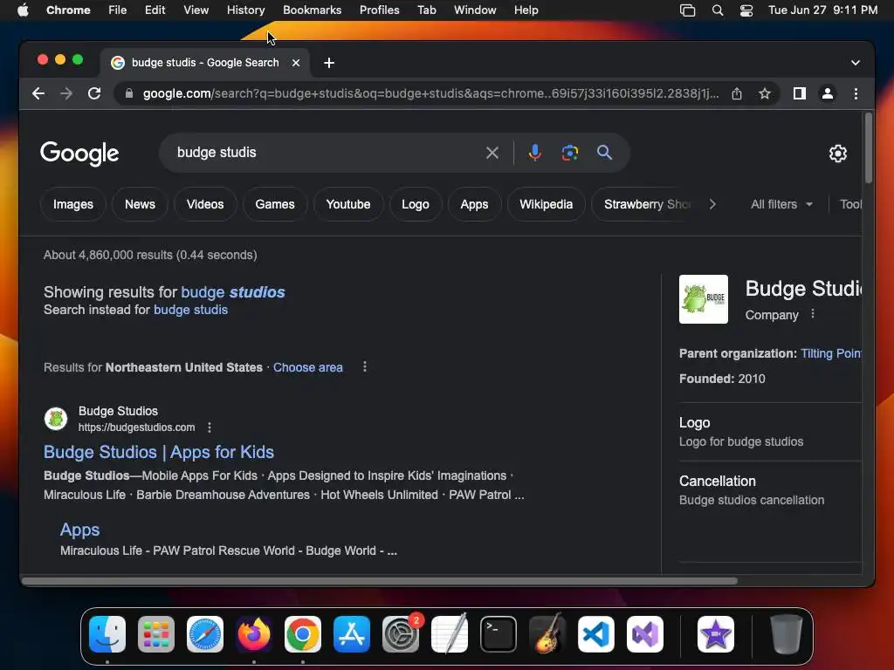Image resolution: width=894 pixels, height=670 pixels.
Task: Launch Firefox from the dock
Action: click(254, 634)
